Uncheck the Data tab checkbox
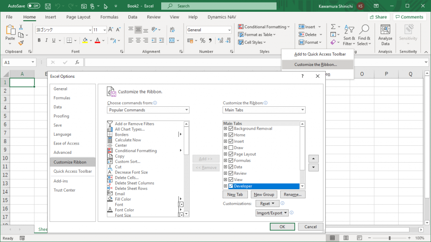431x242 pixels. [x=231, y=167]
